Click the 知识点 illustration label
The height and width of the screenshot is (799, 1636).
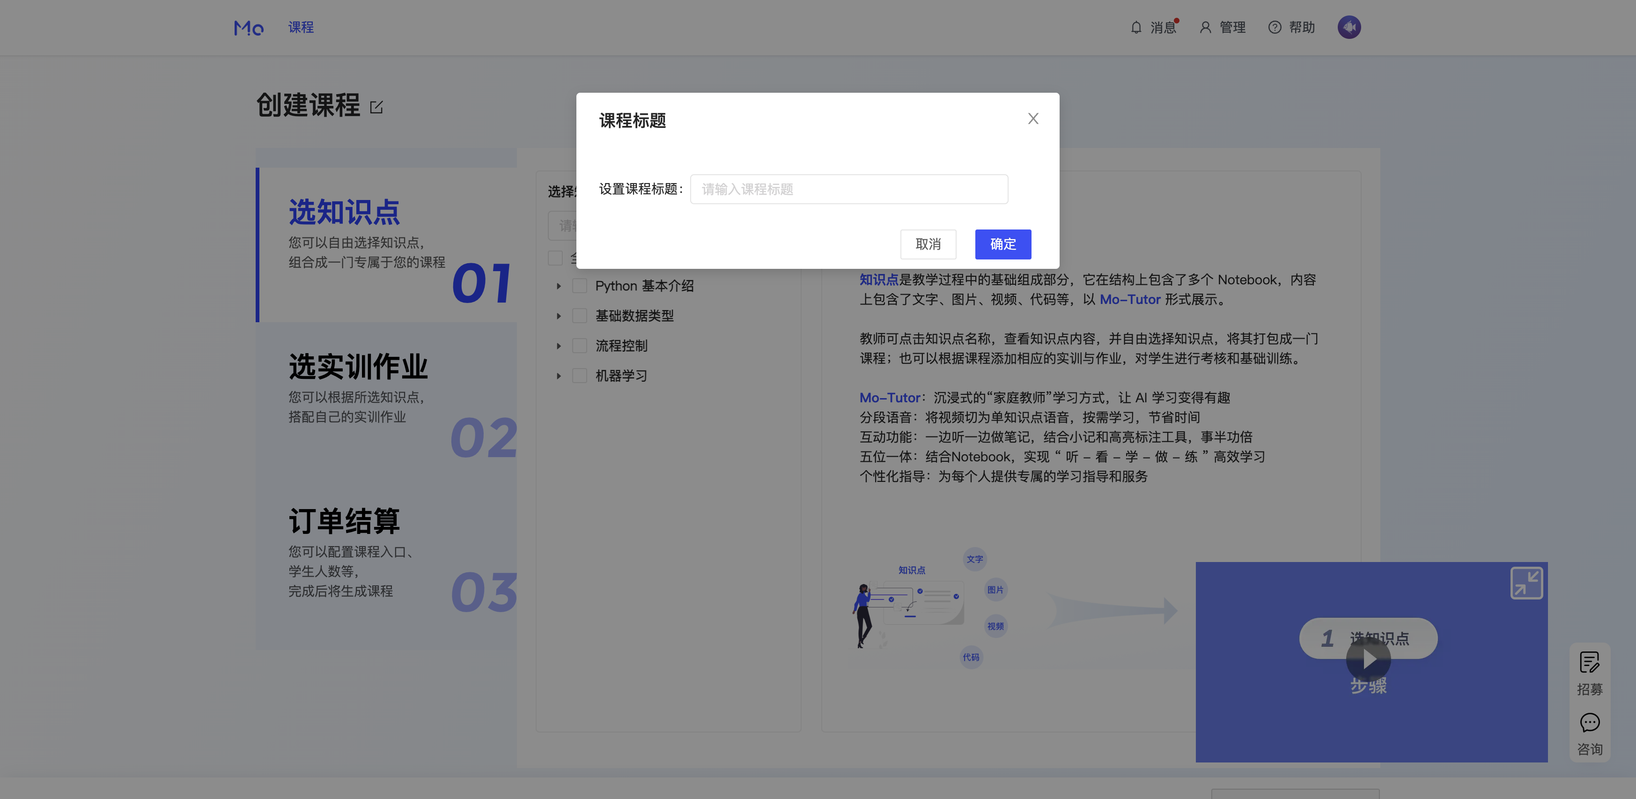[911, 570]
